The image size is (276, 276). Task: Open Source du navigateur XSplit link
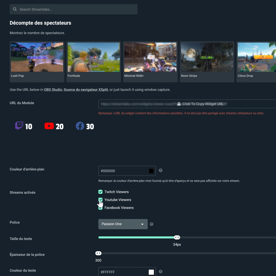point(86,90)
